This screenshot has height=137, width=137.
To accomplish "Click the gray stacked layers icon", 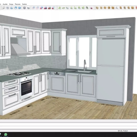I will click(x=25, y=8).
